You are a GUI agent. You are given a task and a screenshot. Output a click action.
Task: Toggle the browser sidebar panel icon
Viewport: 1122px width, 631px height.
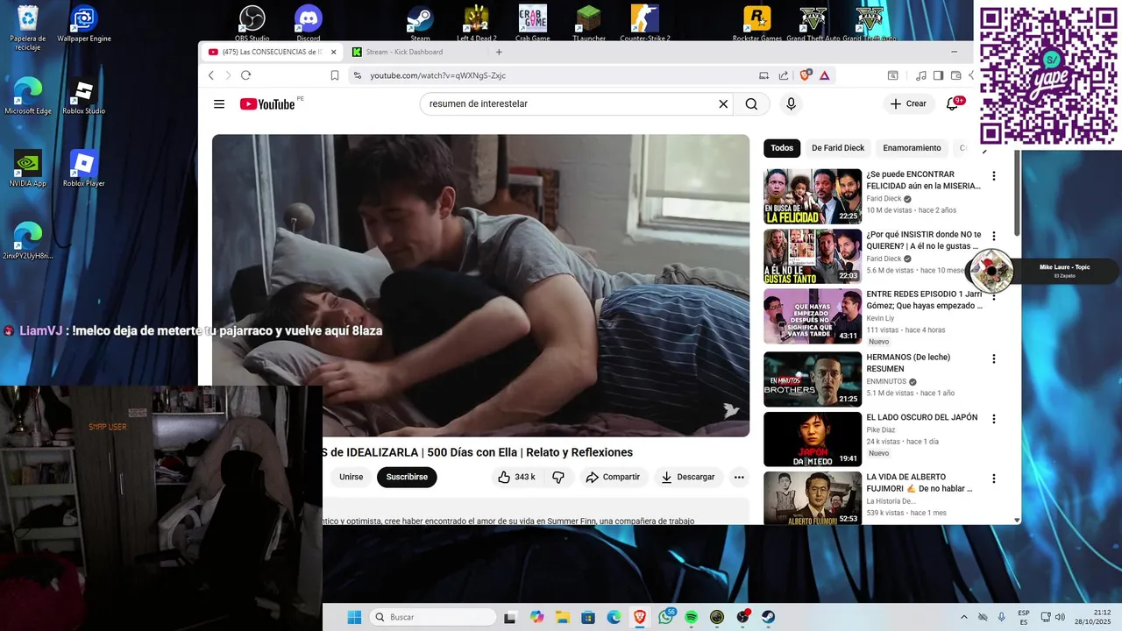click(x=938, y=75)
